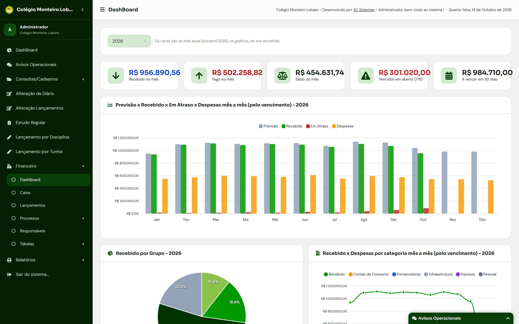Click the clipboard icon of Estudo Regular
The image size is (519, 324).
pyautogui.click(x=9, y=123)
